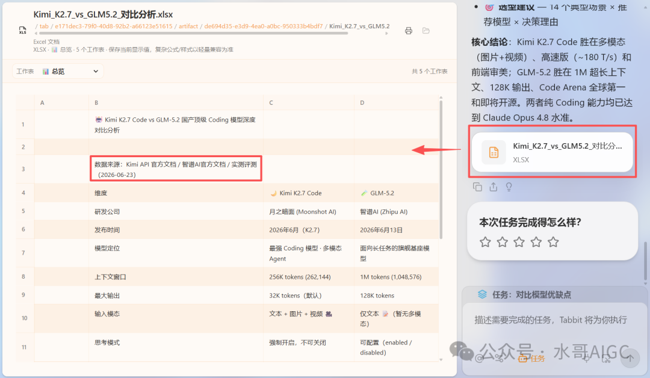The image size is (650, 378).
Task: Open the 工作表 总览 sheet dropdown
Action: tap(58, 71)
